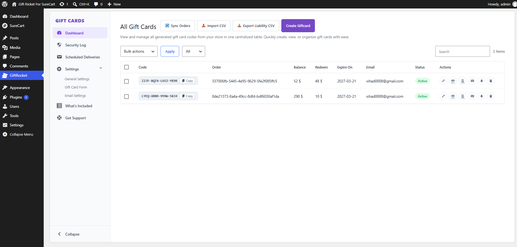Open the Ctrl+K search in the admin bar

[81, 4]
